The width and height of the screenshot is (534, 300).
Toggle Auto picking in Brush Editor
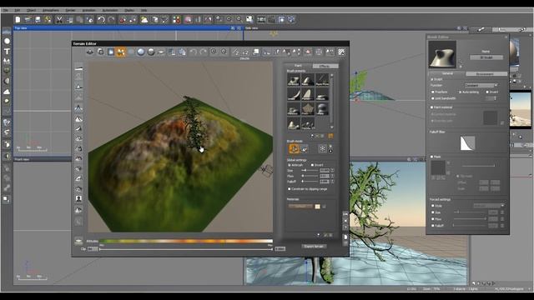tap(460, 92)
